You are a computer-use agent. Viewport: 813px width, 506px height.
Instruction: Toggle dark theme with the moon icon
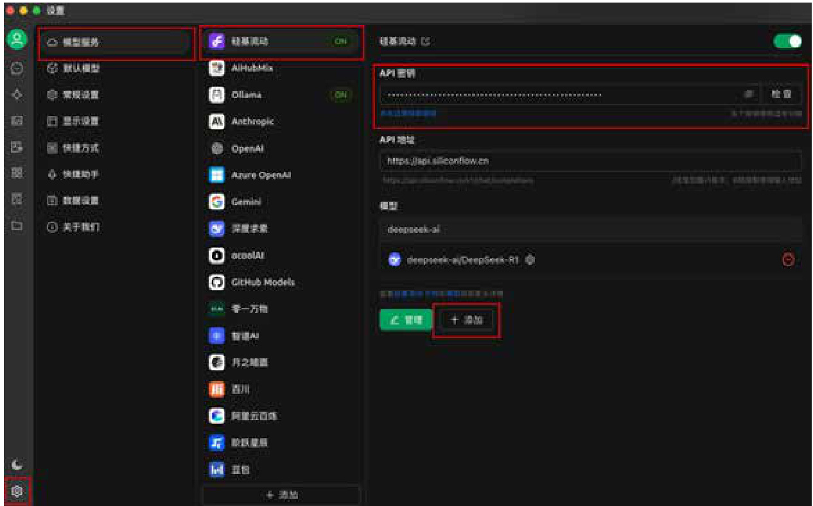tap(17, 465)
